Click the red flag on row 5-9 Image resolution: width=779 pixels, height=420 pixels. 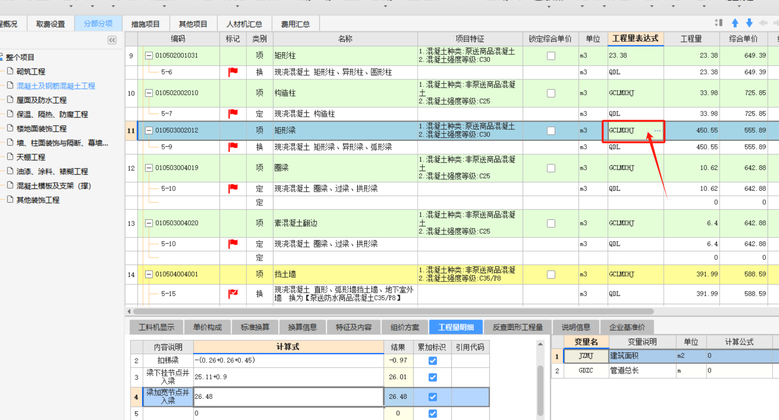[233, 147]
